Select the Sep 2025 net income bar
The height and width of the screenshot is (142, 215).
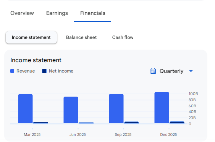point(131,123)
